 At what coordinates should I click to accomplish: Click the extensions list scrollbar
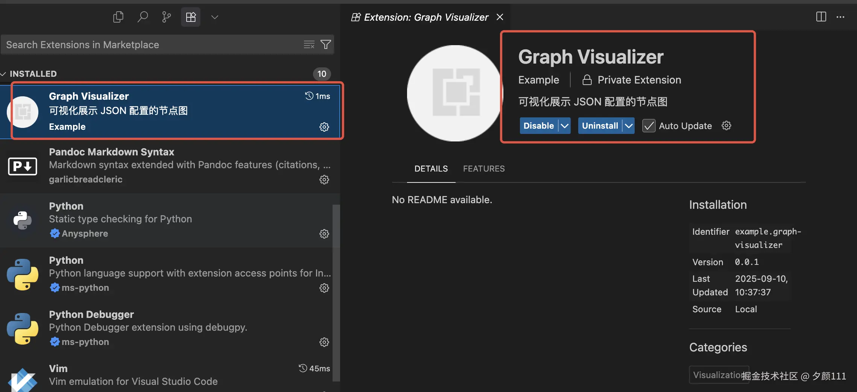tap(336, 292)
